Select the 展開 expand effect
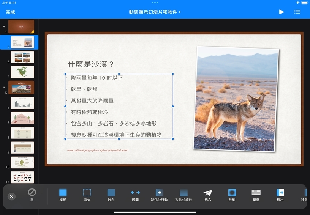This screenshot has width=310, height=215. 135,195
